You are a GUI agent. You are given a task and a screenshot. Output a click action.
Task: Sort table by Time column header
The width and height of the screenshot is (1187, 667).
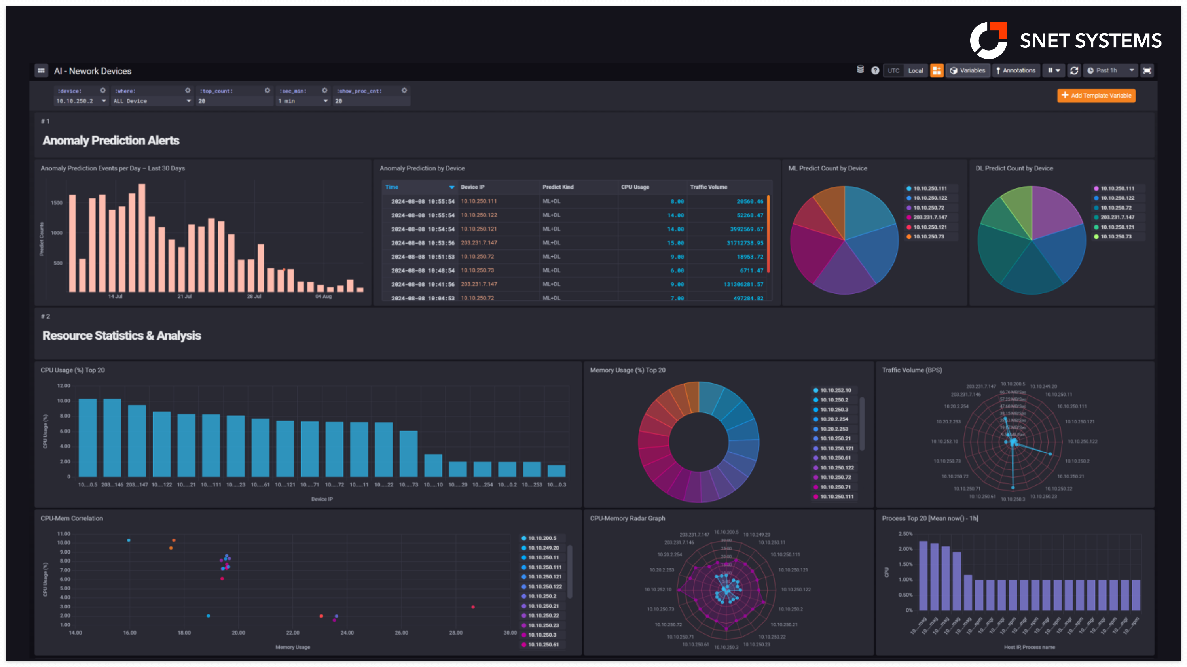[392, 187]
